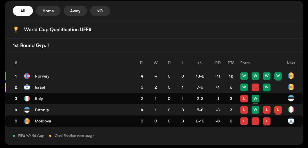Viewport: 308px width, 148px height.
Task: Open Norway's next opponent Moldova flag
Action: click(x=291, y=76)
